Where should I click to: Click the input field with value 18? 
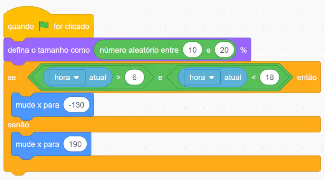[270, 77]
